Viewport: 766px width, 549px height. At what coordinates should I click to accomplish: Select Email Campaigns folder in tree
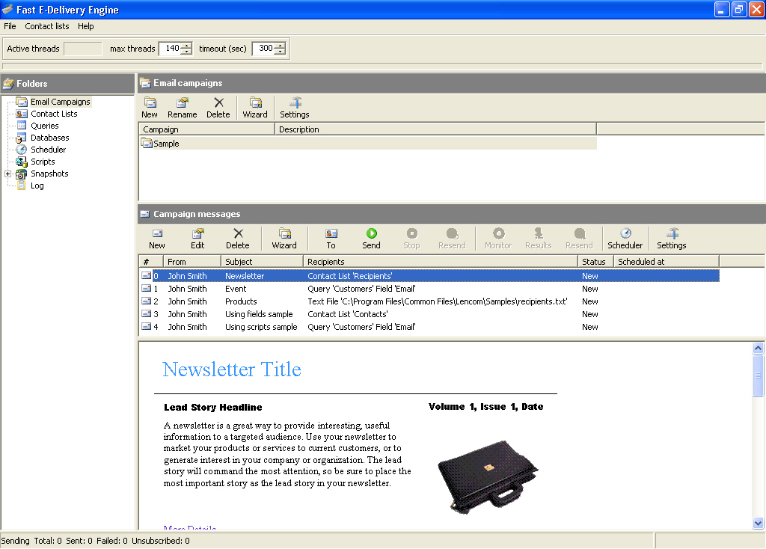(60, 102)
